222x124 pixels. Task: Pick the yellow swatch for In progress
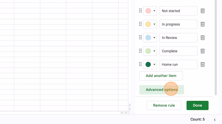point(148,24)
